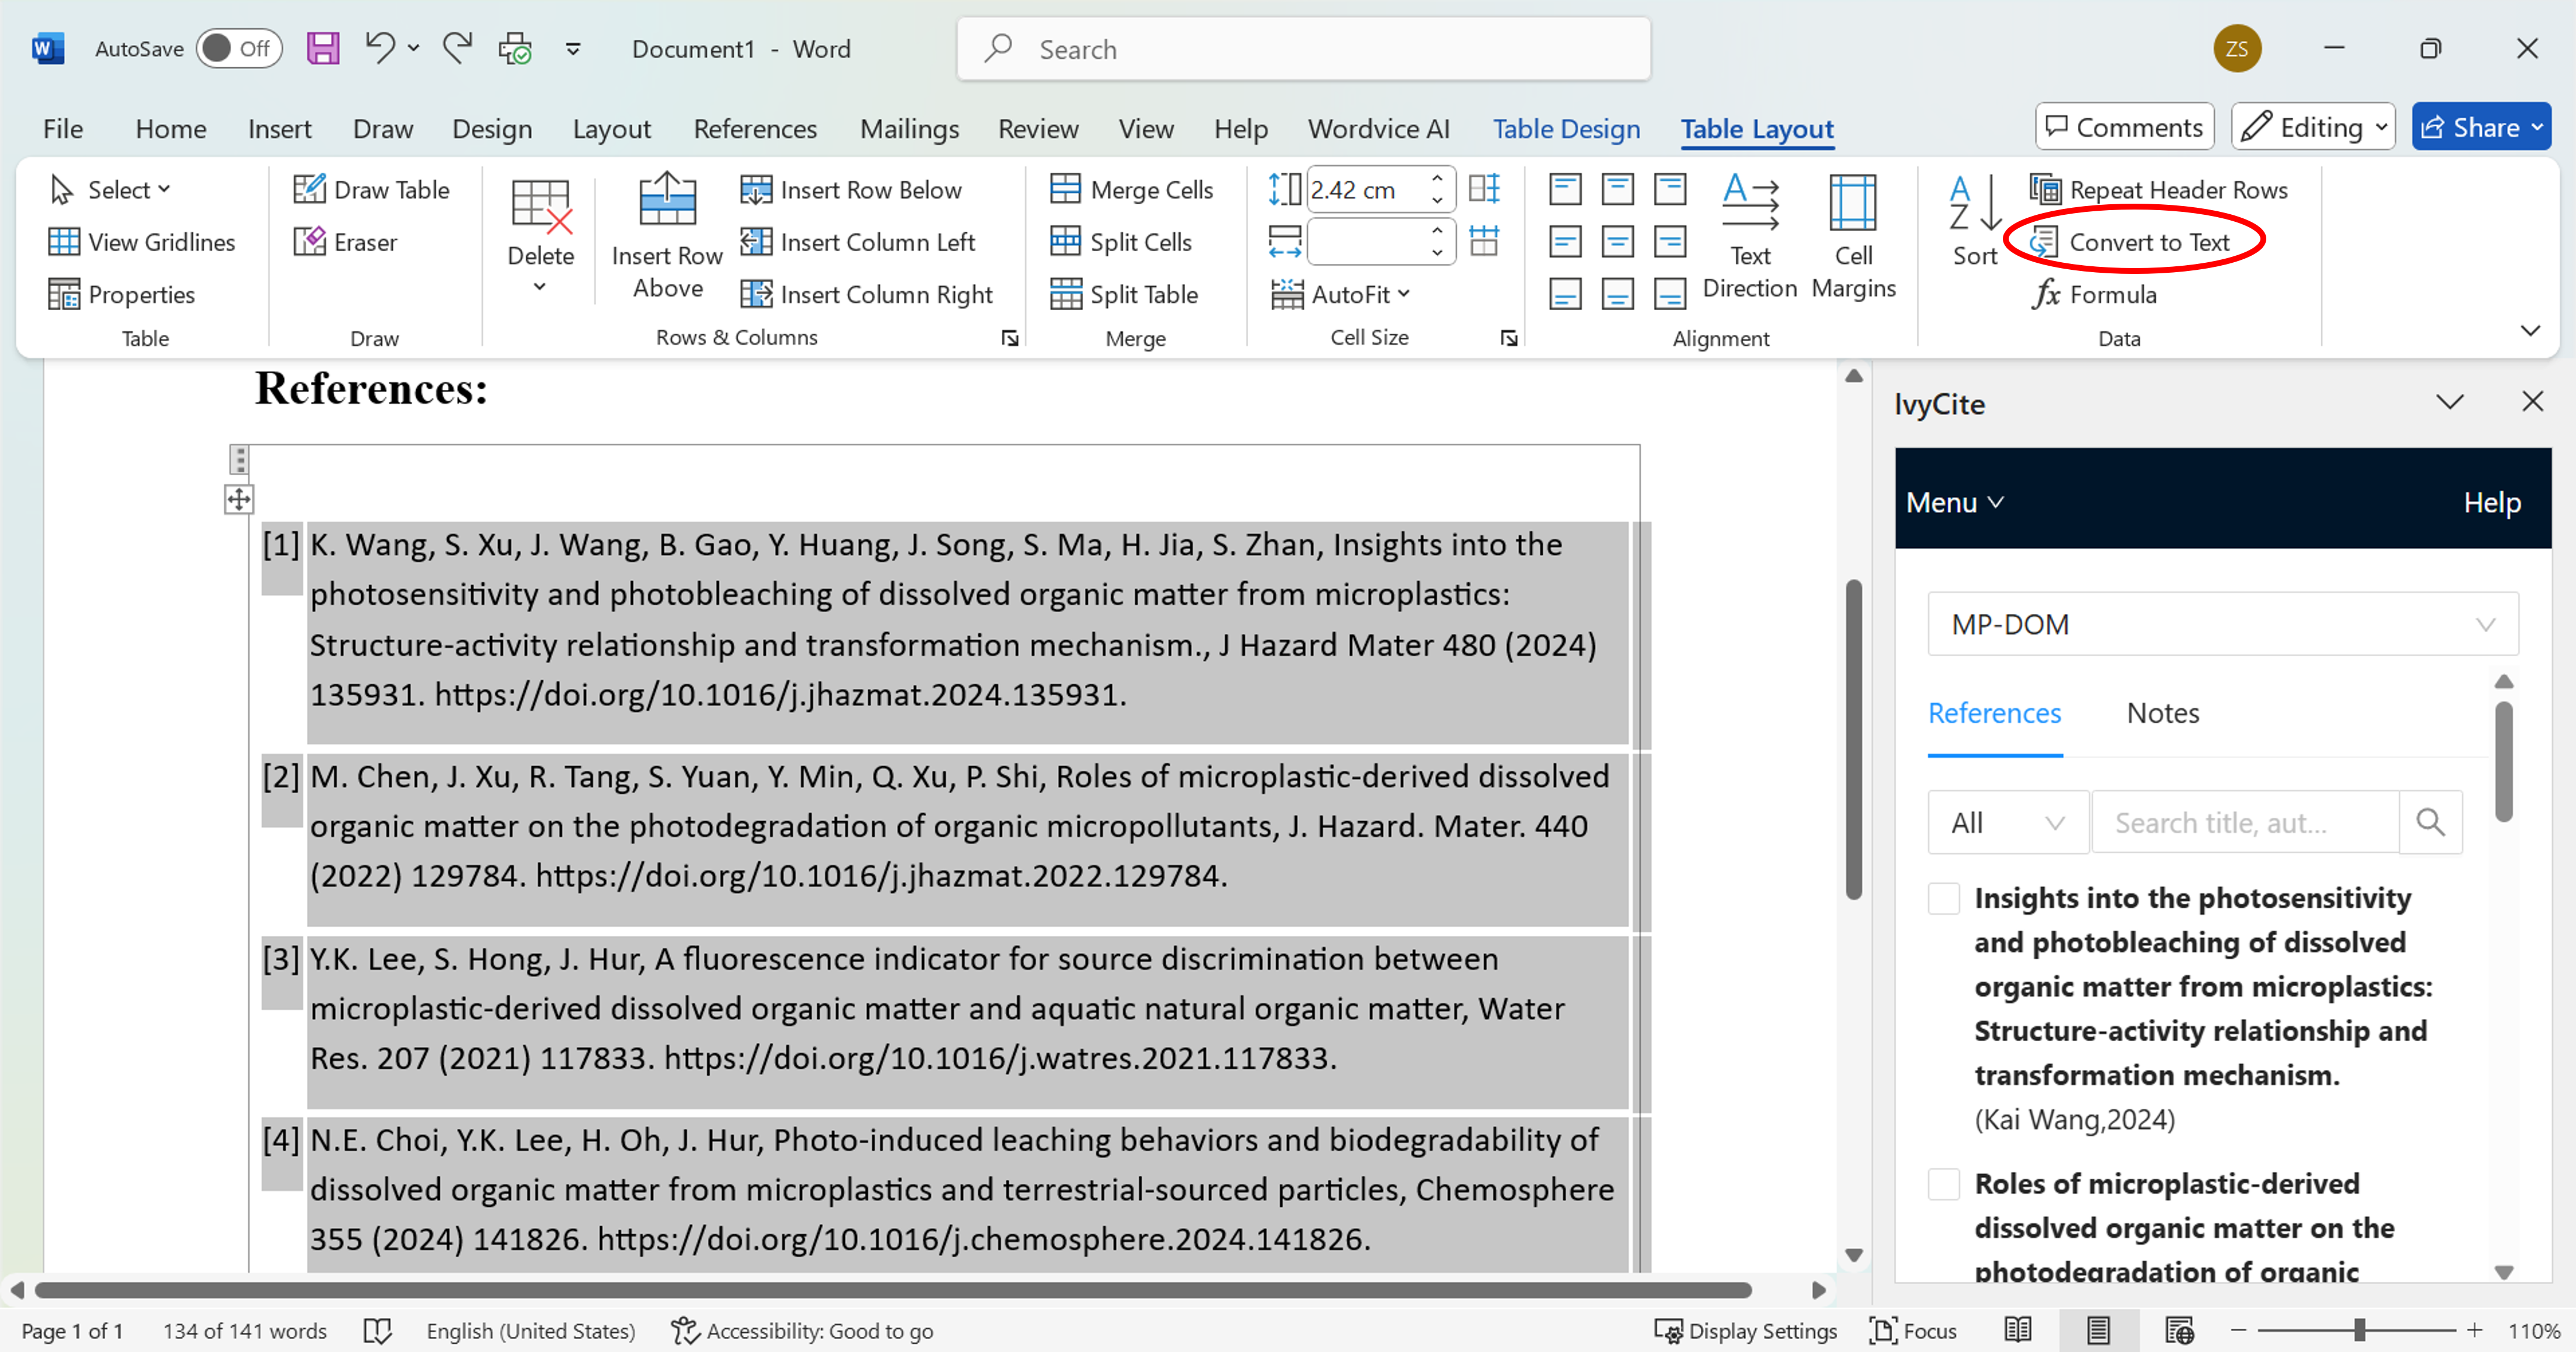Undo the last action
The image size is (2576, 1352).
tap(379, 48)
